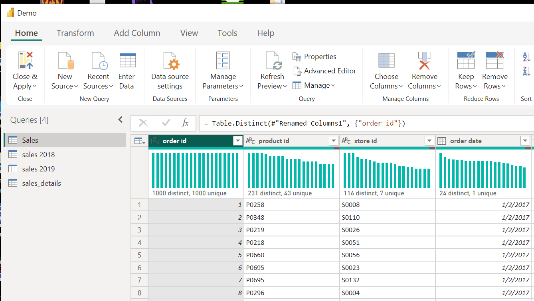Click the Choose Columns icon
534x301 pixels.
[x=386, y=61]
